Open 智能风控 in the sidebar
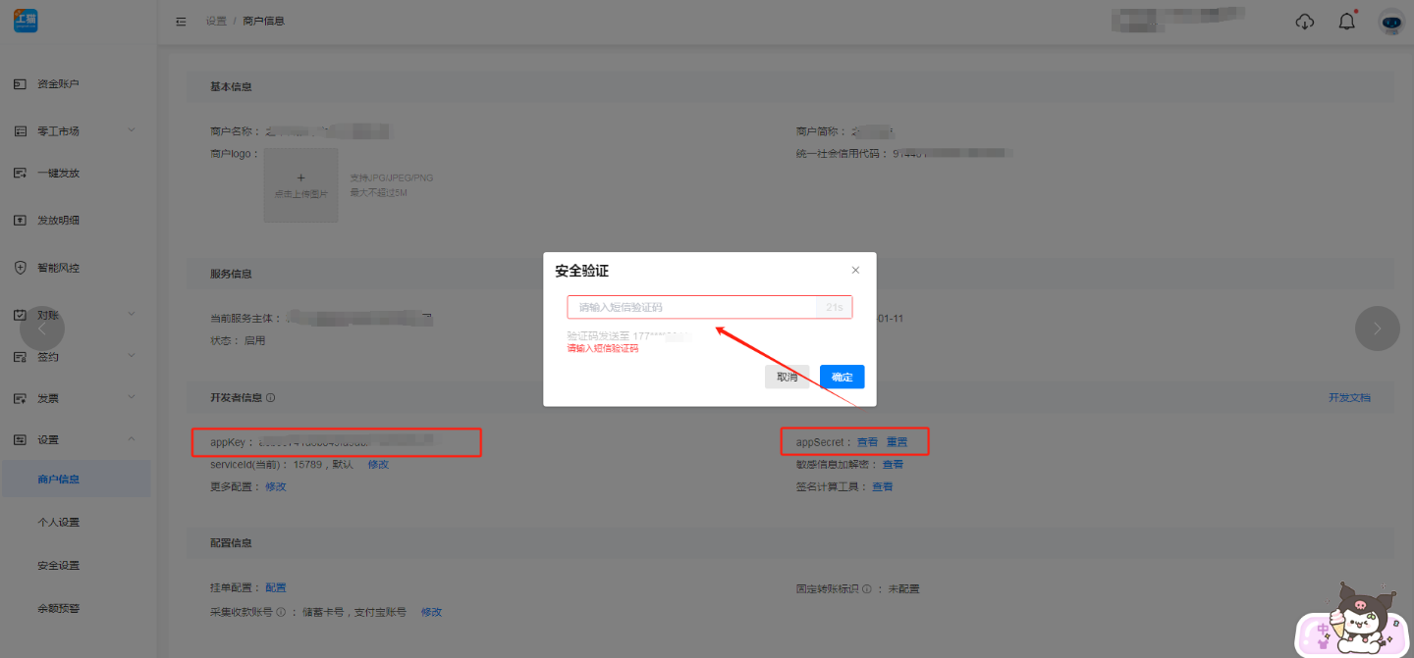1414x658 pixels. tap(58, 268)
